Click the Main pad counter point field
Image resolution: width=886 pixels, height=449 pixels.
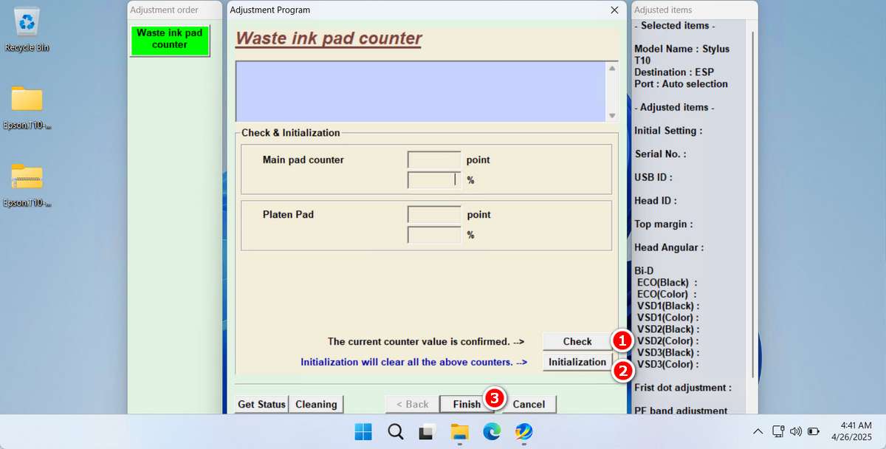[x=434, y=160]
